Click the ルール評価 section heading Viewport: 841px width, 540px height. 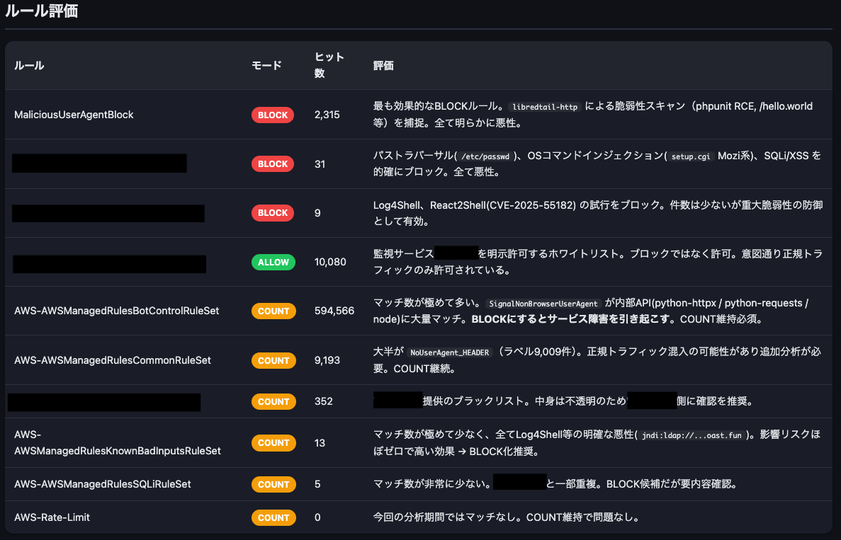[x=42, y=11]
